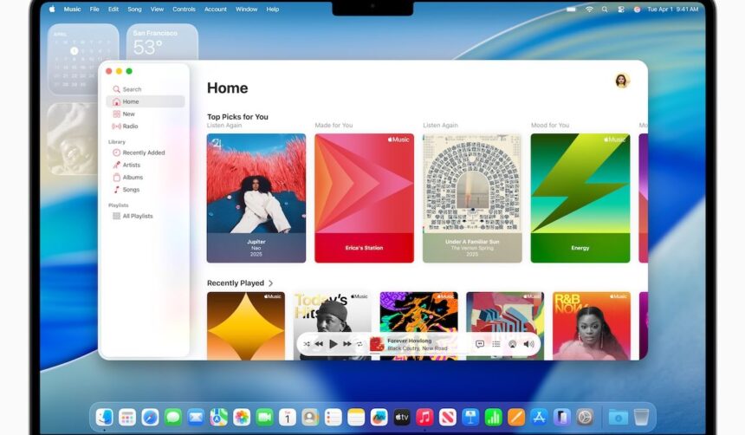Open the Jupiter album by Nao
Image resolution: width=745 pixels, height=435 pixels.
(256, 198)
